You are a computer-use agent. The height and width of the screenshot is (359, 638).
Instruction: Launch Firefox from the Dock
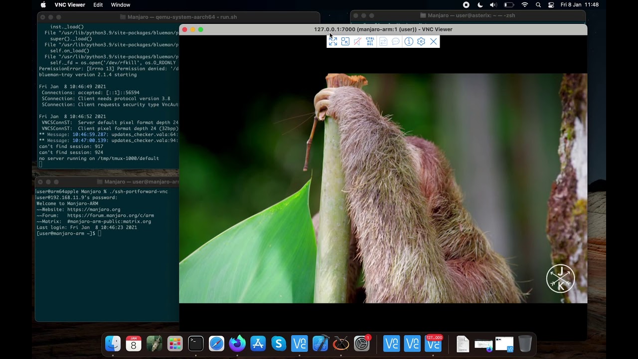[237, 344]
